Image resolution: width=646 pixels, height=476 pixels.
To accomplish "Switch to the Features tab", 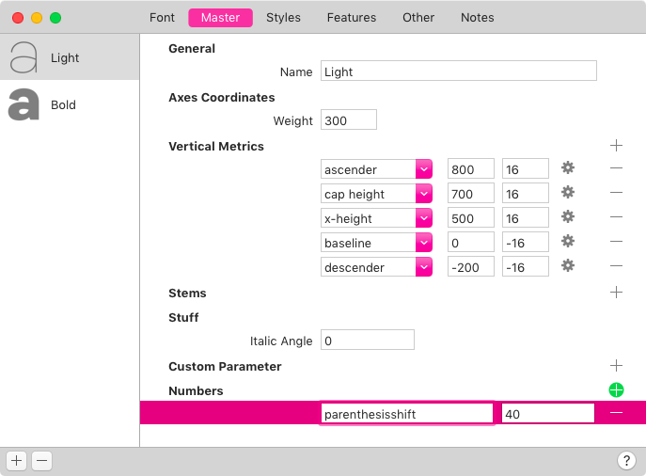I will 352,18.
